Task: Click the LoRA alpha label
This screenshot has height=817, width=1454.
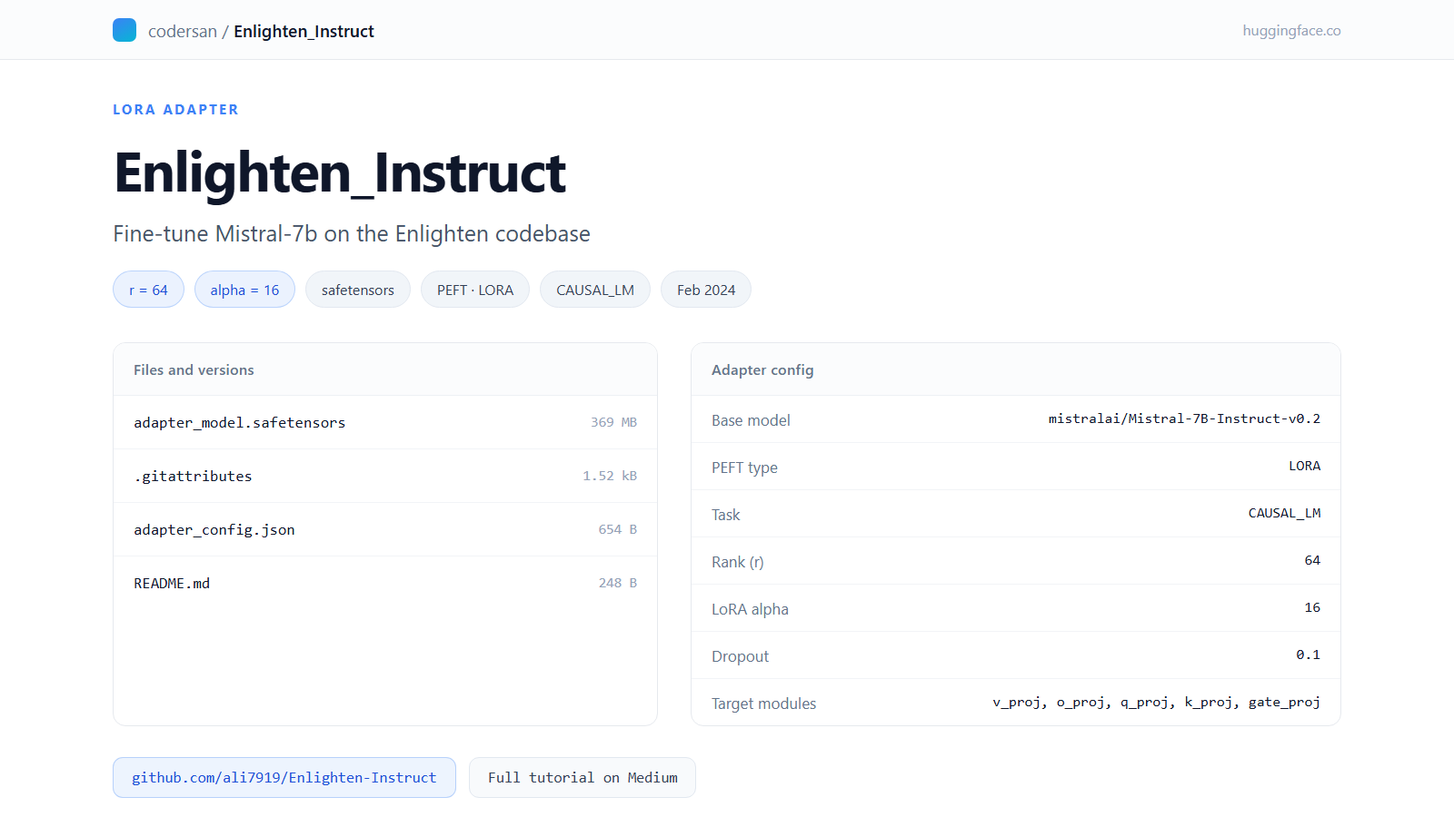Action: pos(750,609)
